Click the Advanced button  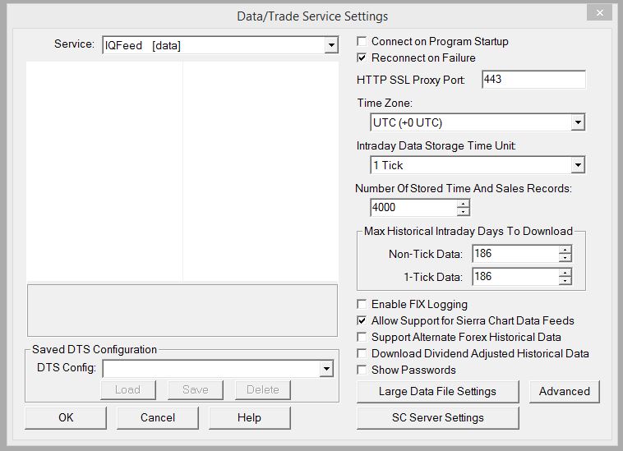click(x=564, y=392)
